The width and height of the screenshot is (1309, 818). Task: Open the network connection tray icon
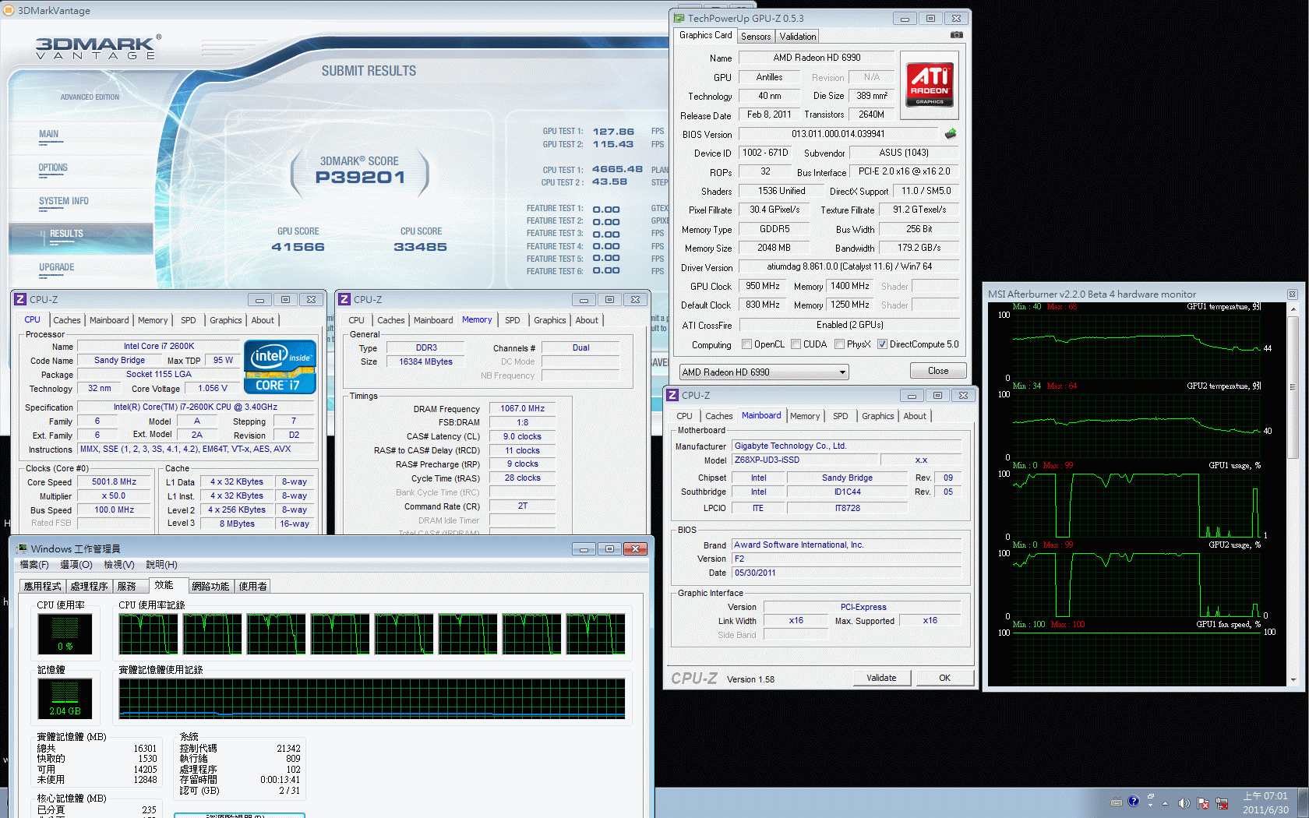click(1222, 803)
